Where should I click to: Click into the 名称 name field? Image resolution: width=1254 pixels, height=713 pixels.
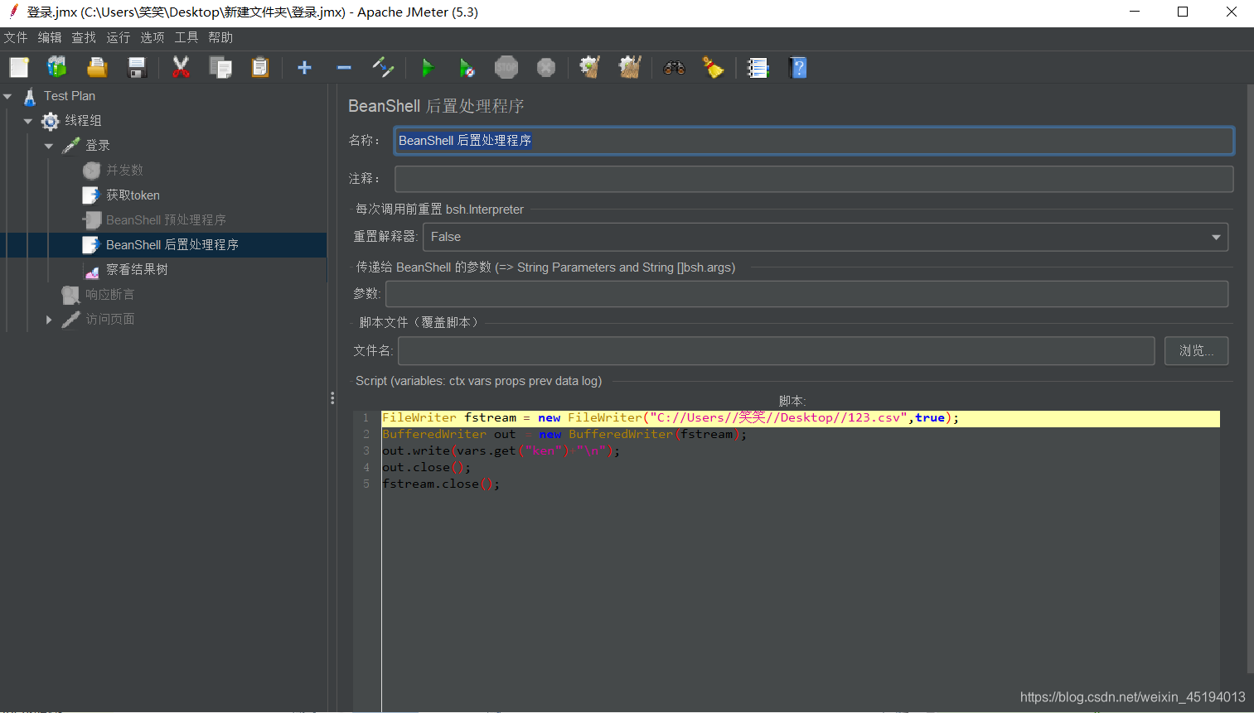tap(814, 141)
